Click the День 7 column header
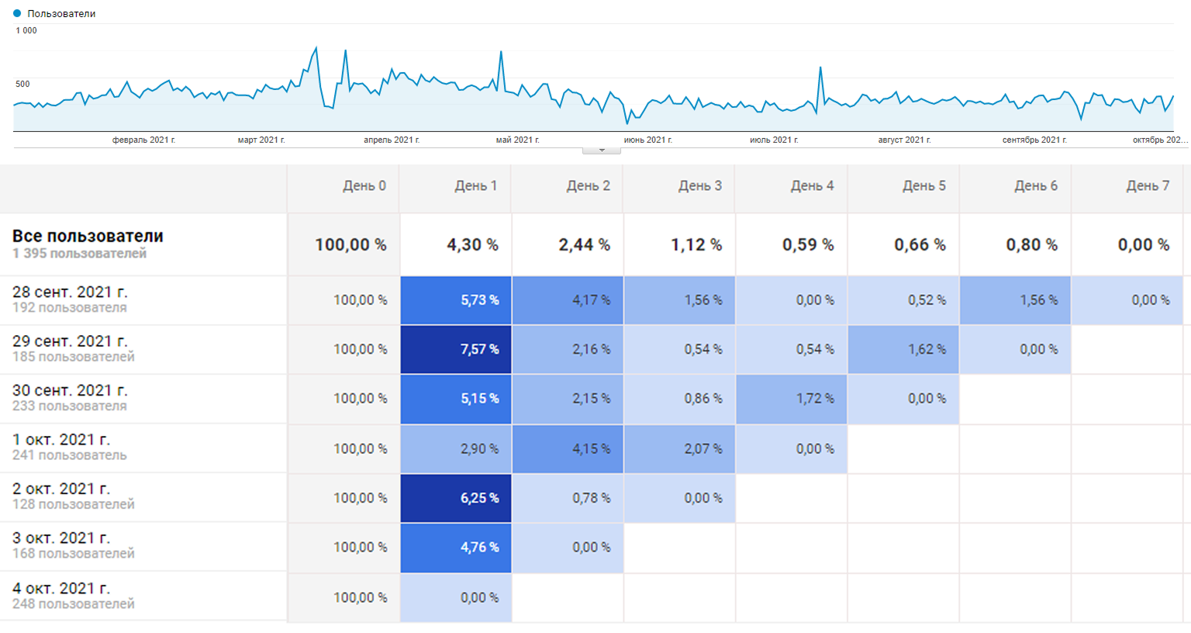This screenshot has width=1191, height=633. (1147, 186)
